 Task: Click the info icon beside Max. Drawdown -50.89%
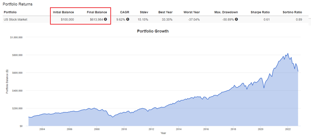coord(236,19)
